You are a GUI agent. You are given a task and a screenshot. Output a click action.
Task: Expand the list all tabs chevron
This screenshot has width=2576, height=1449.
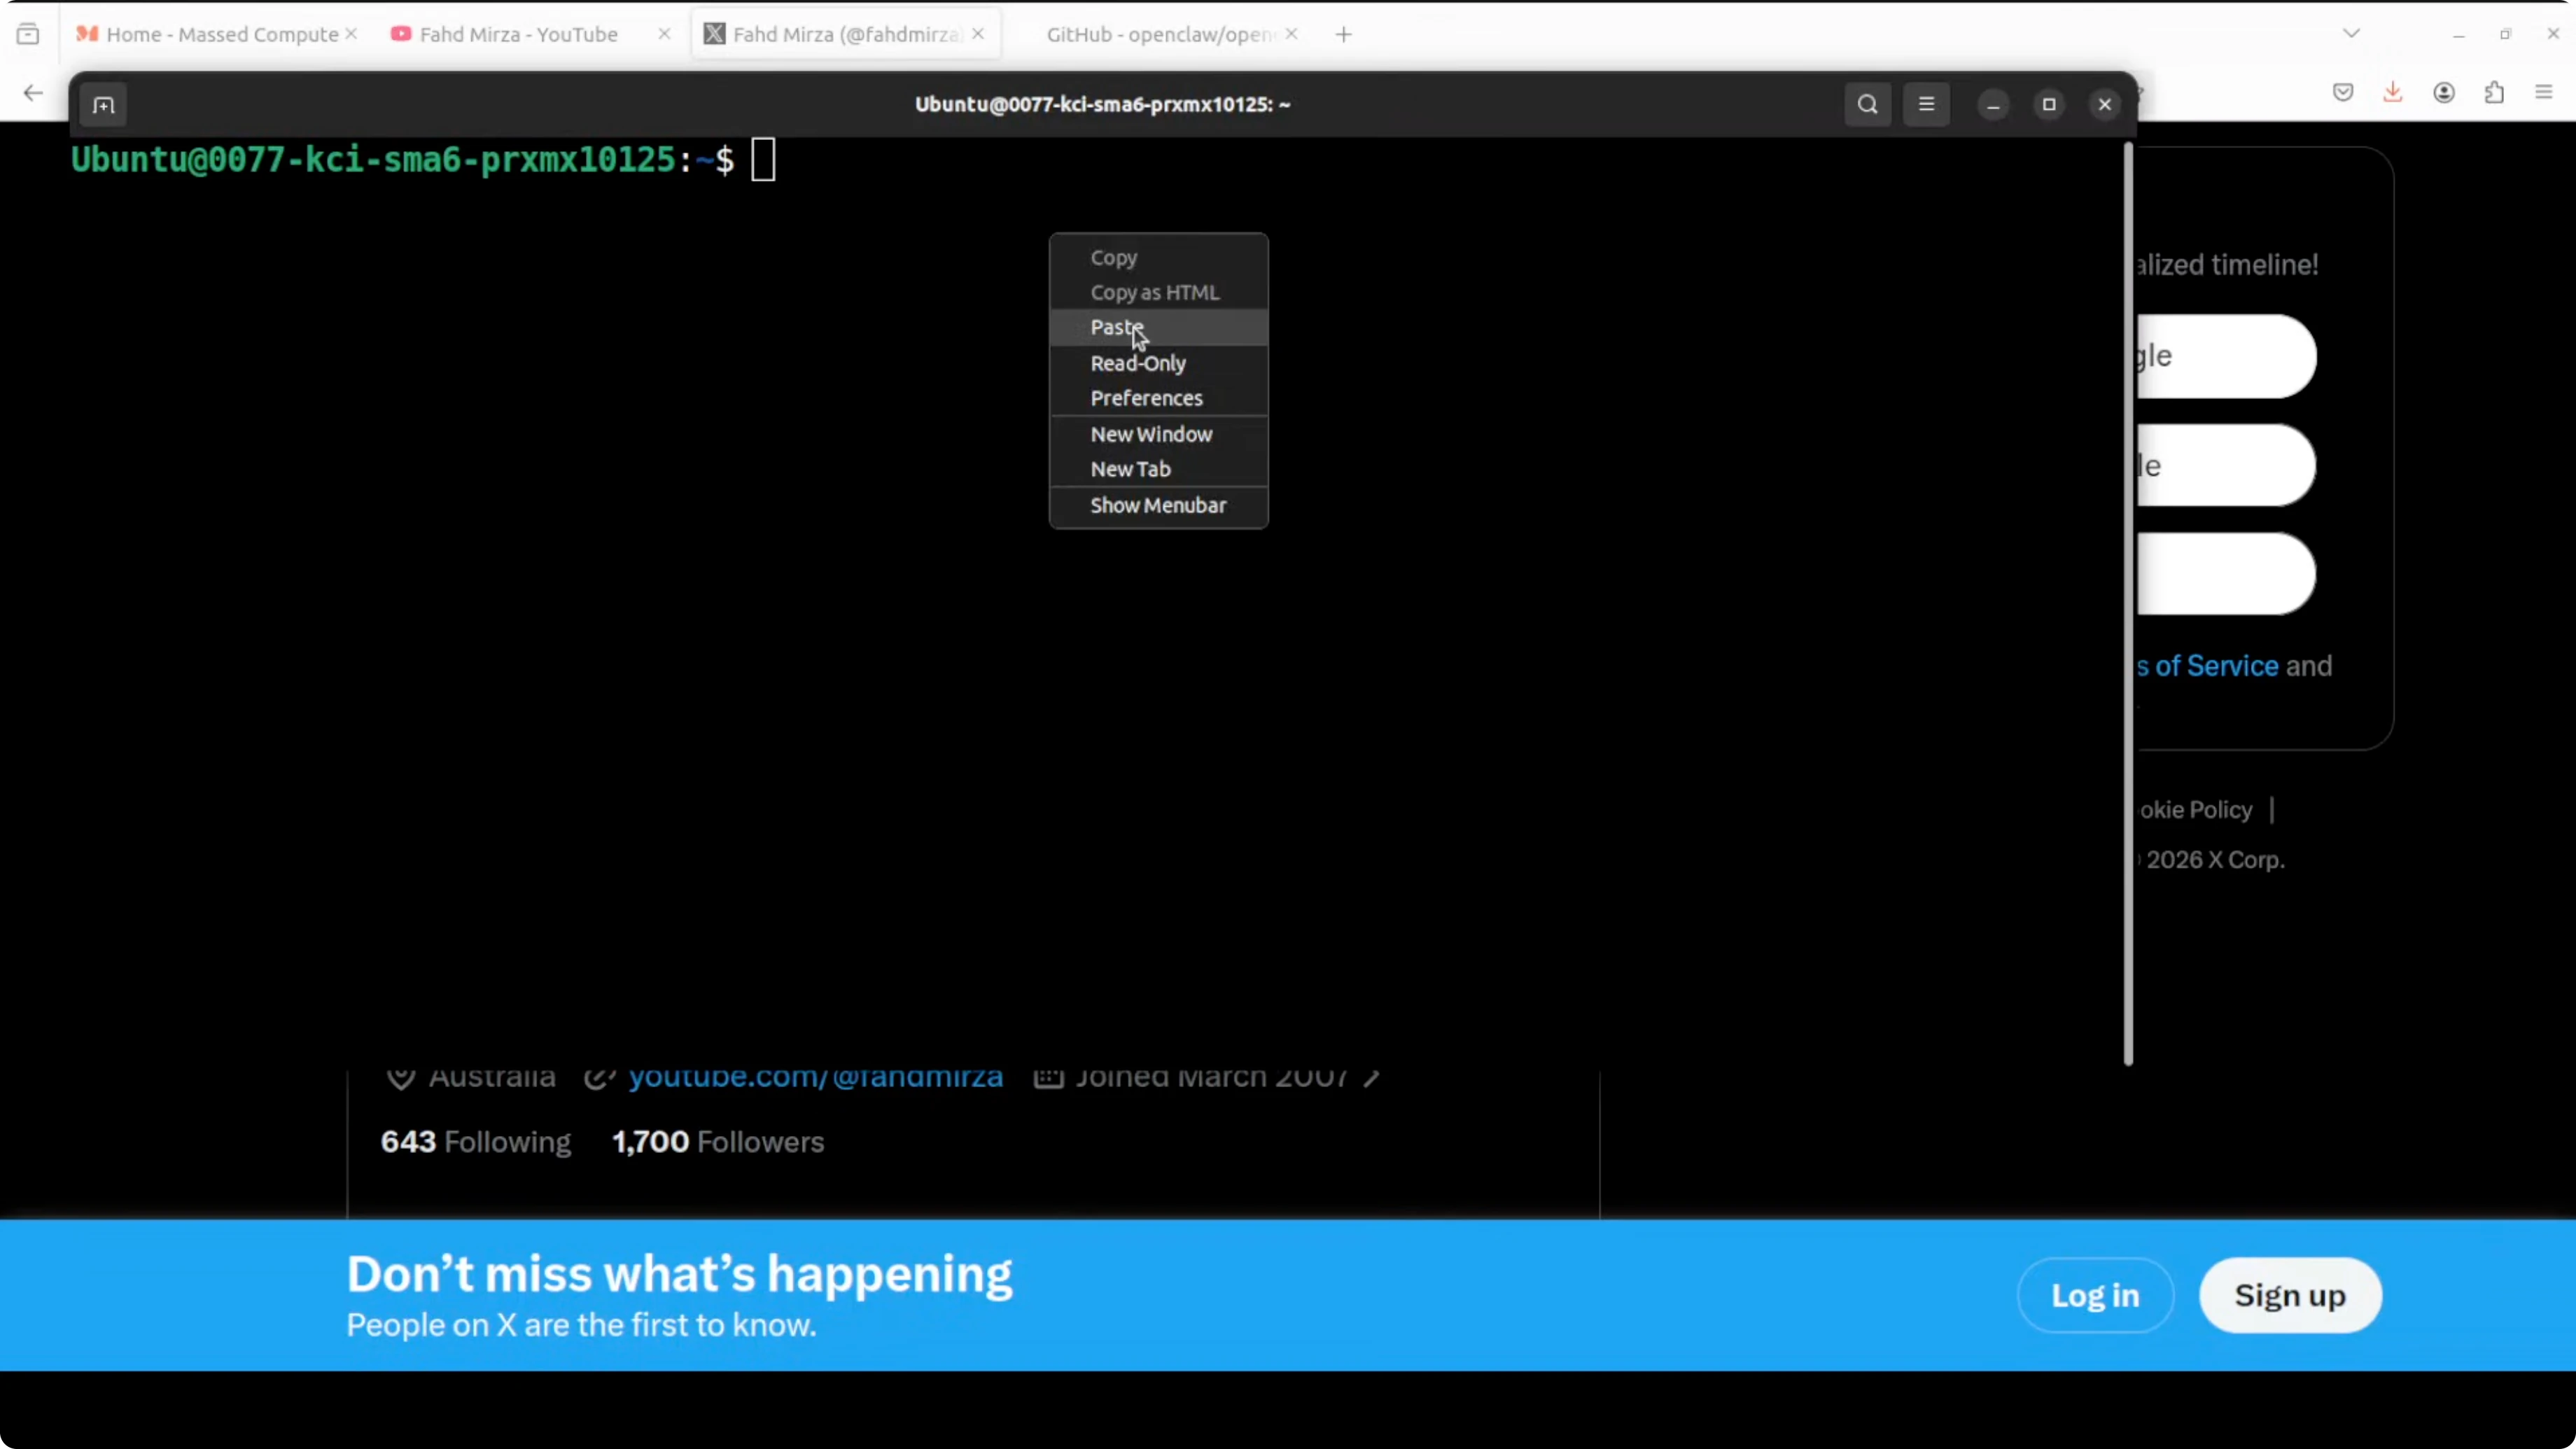2351,34
